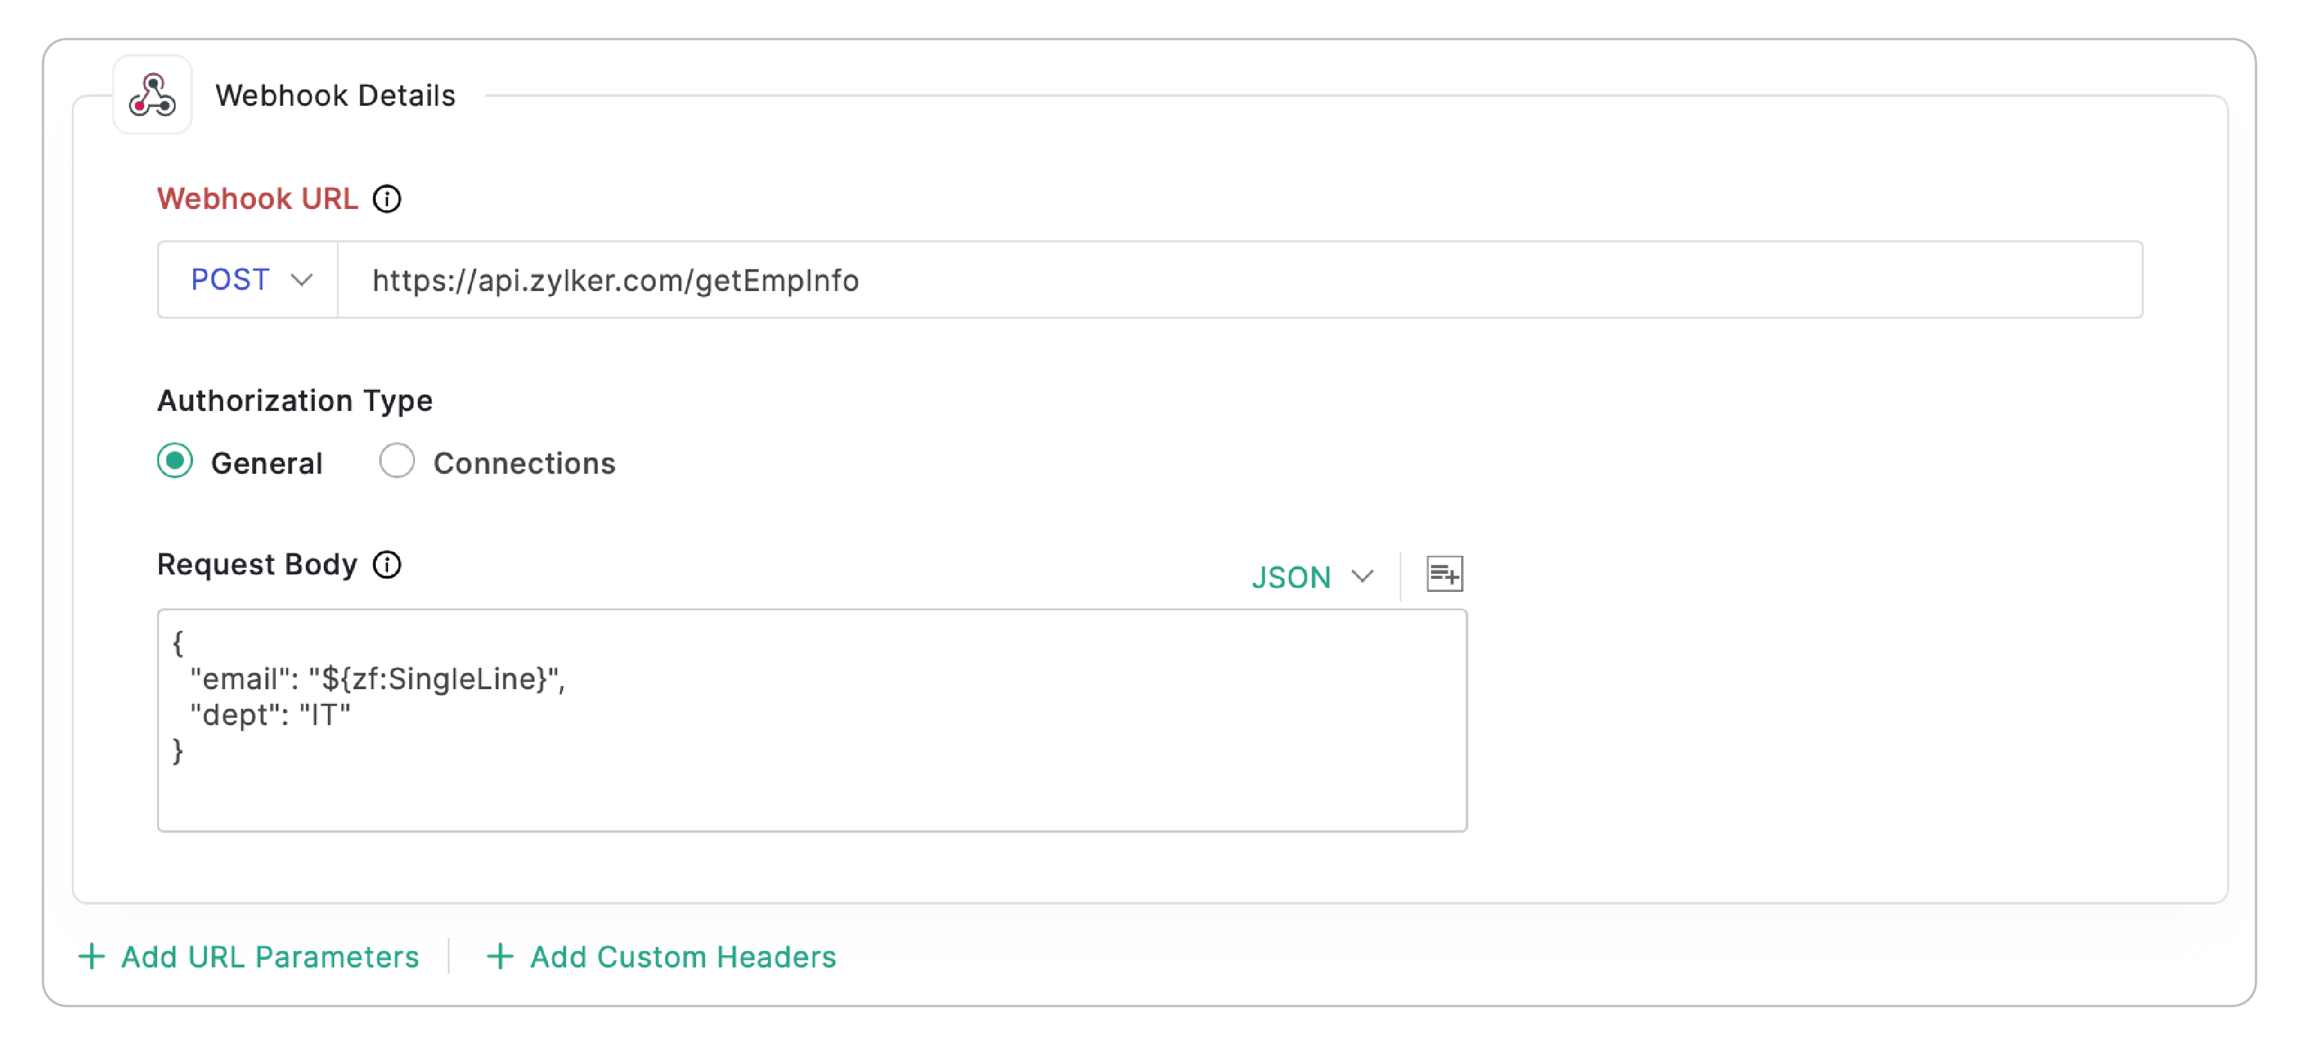Click the chevron next to JSON
The image size is (2299, 1045).
(1362, 576)
